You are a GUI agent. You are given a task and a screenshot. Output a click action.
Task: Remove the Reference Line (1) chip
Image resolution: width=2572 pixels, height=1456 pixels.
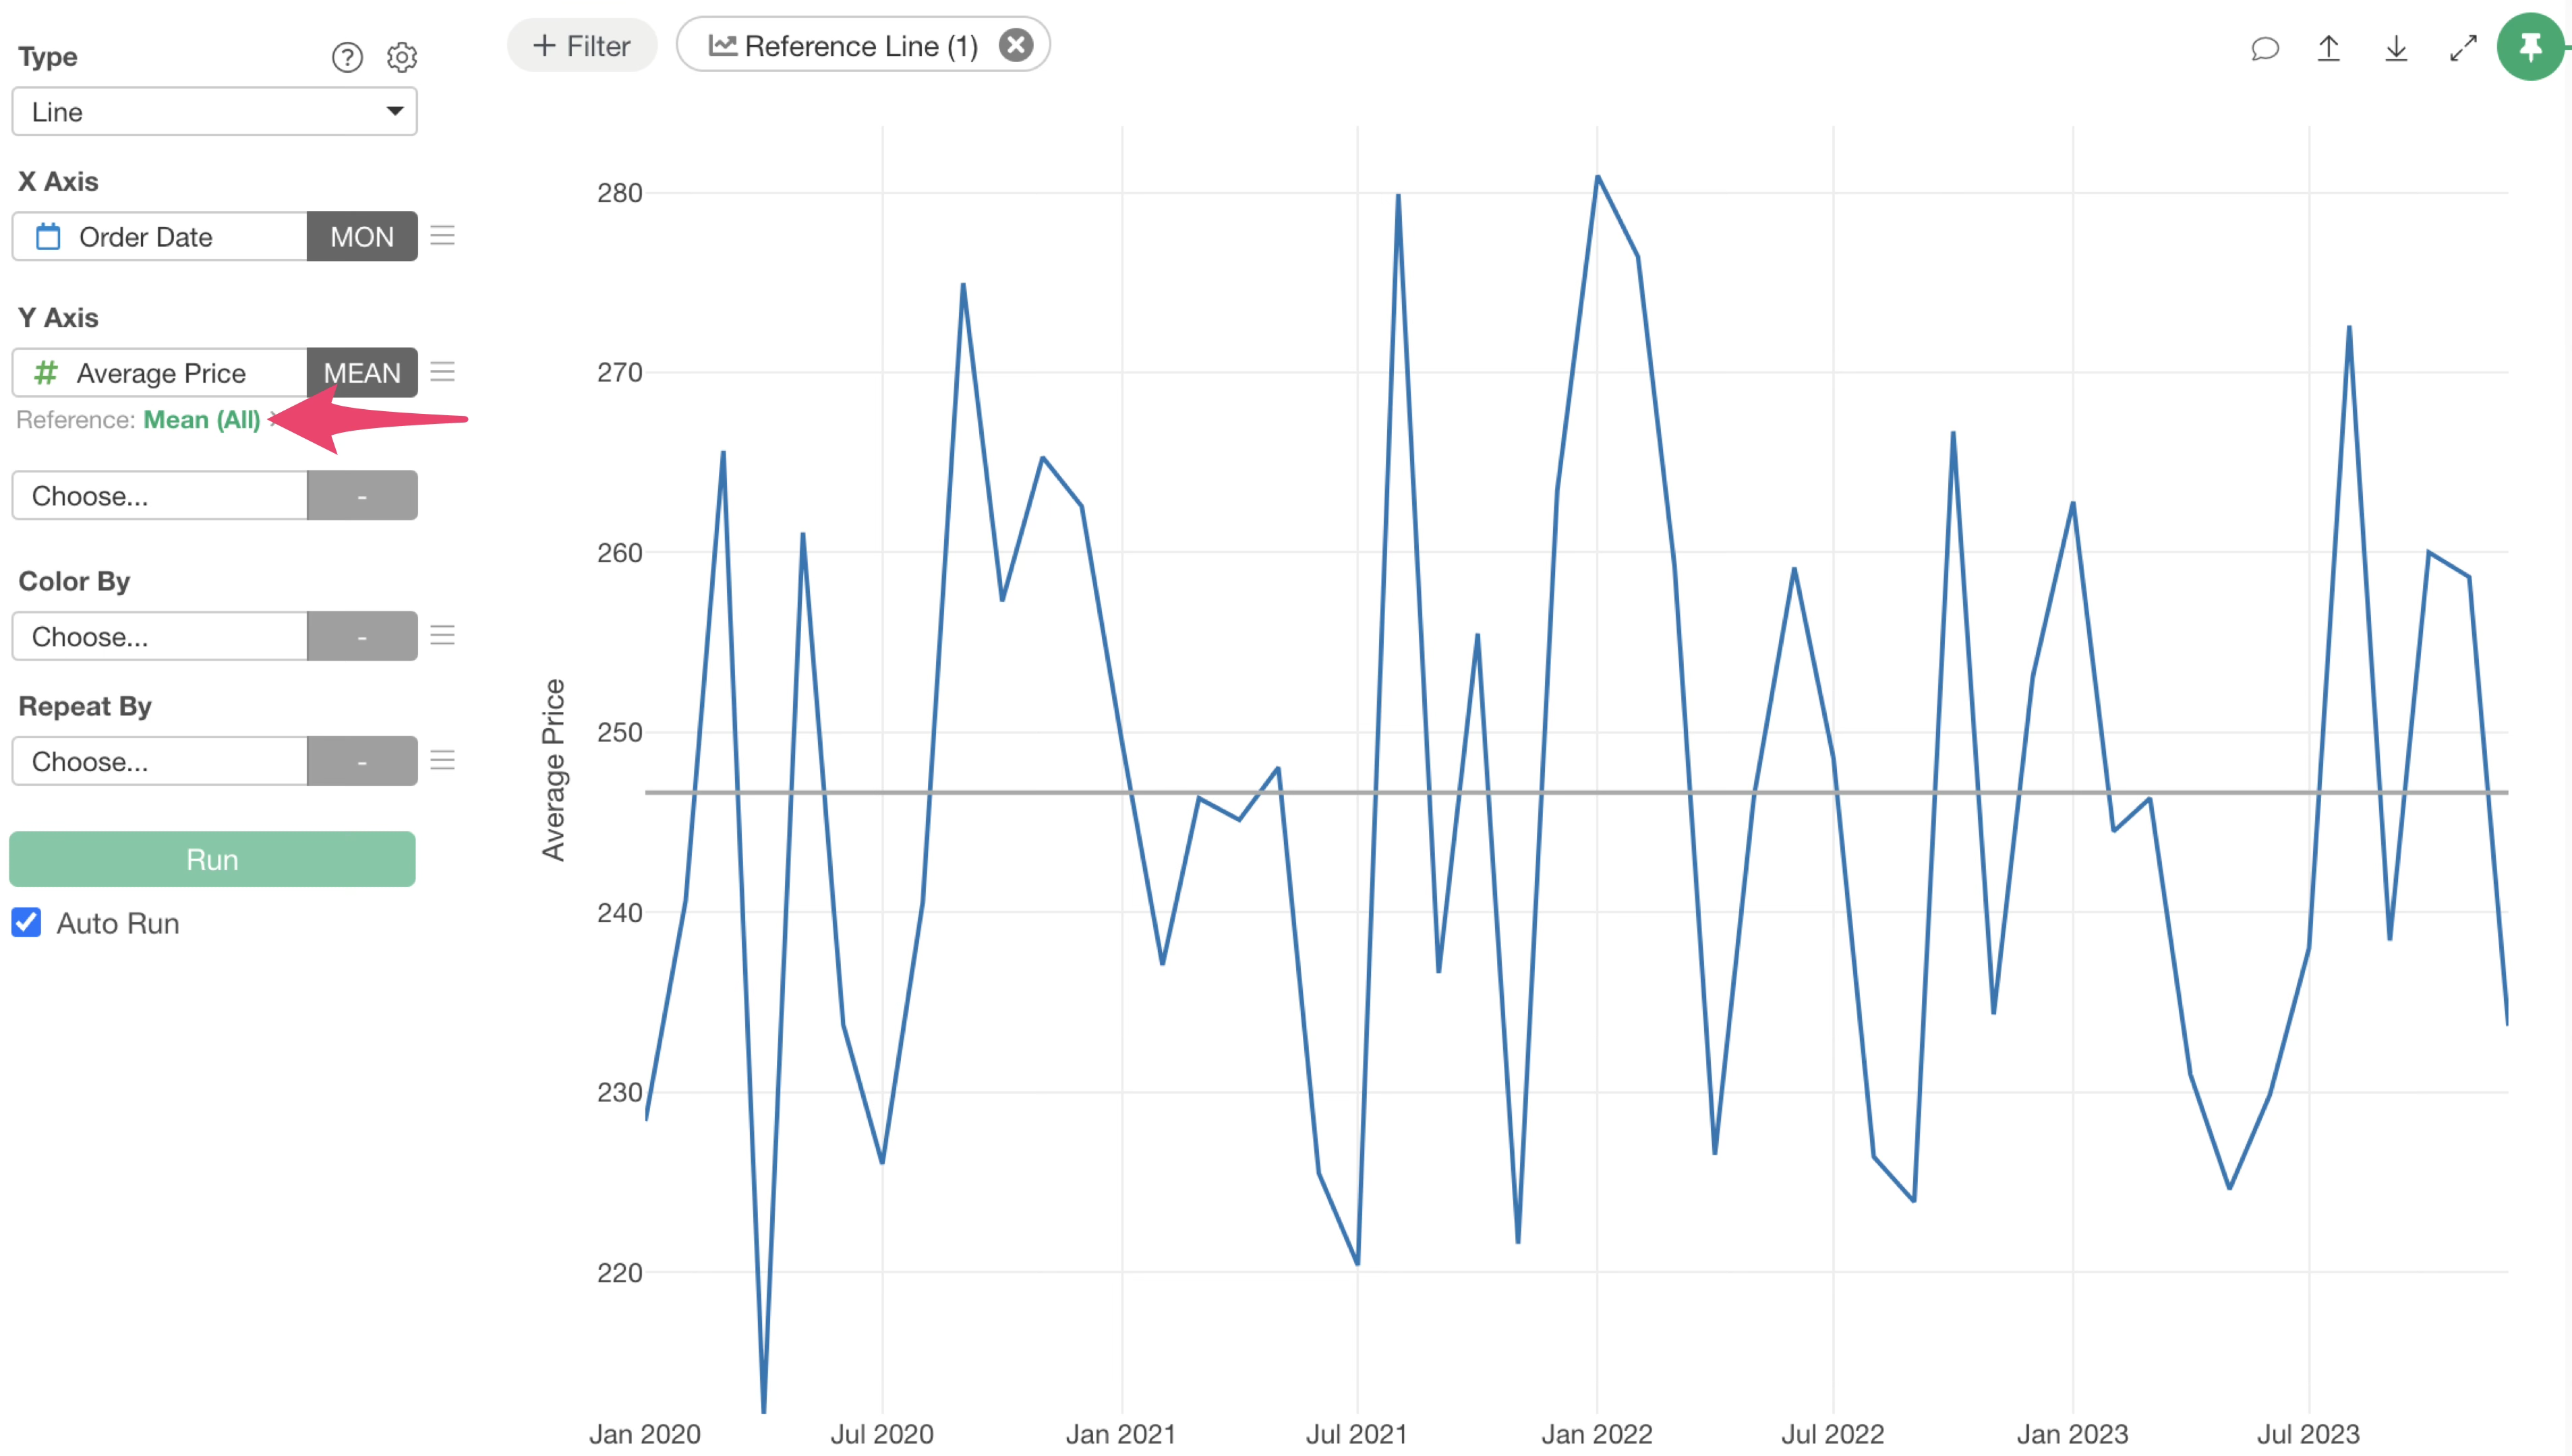(1016, 45)
